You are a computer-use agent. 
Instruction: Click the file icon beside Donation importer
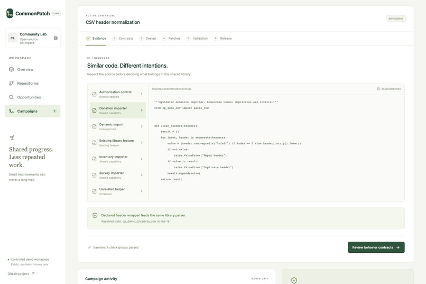coord(94,111)
